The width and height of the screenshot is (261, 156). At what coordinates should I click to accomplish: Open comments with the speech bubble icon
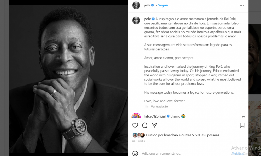(x=145, y=125)
